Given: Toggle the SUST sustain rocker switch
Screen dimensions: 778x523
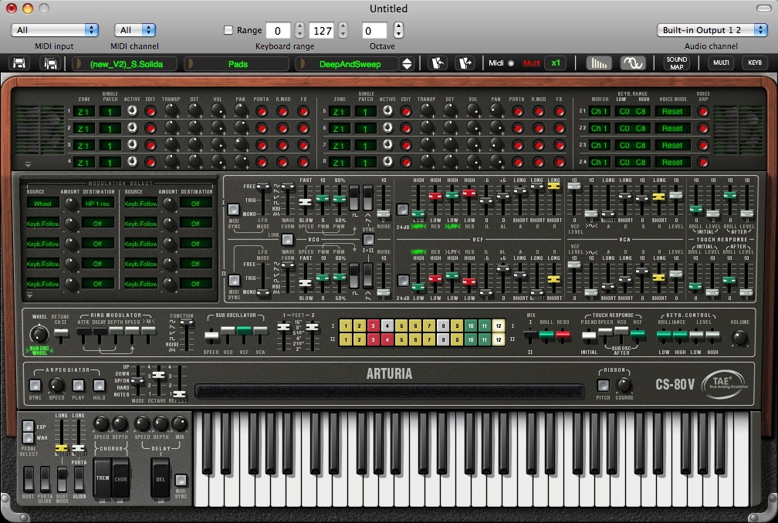Looking at the screenshot, I should 29,479.
